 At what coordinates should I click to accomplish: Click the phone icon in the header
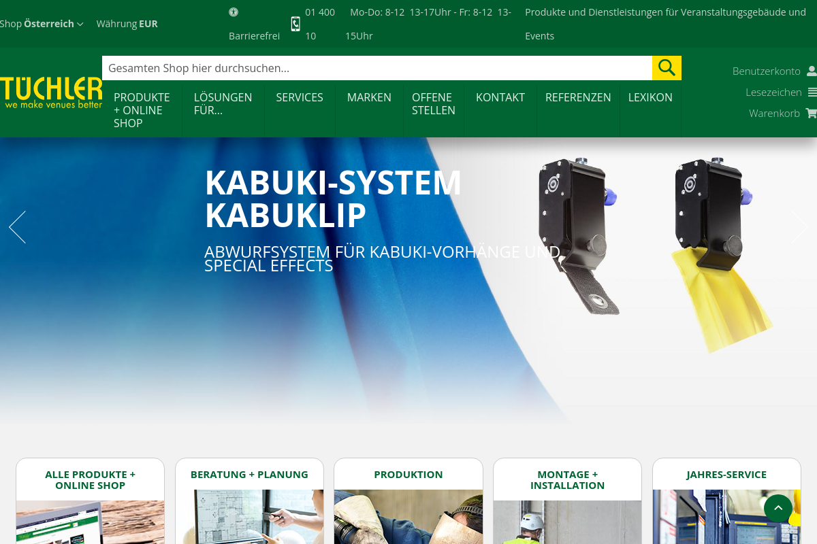coord(295,24)
